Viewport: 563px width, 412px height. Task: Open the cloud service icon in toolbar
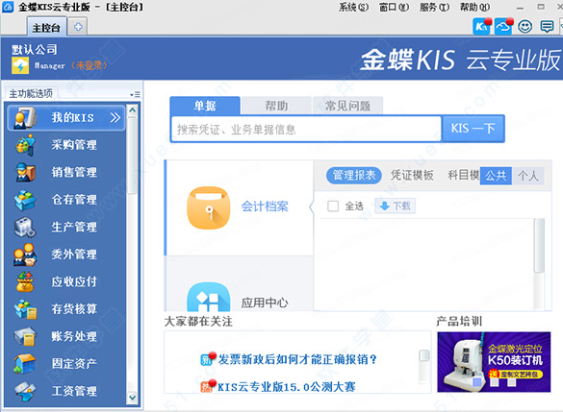pyautogui.click(x=503, y=26)
